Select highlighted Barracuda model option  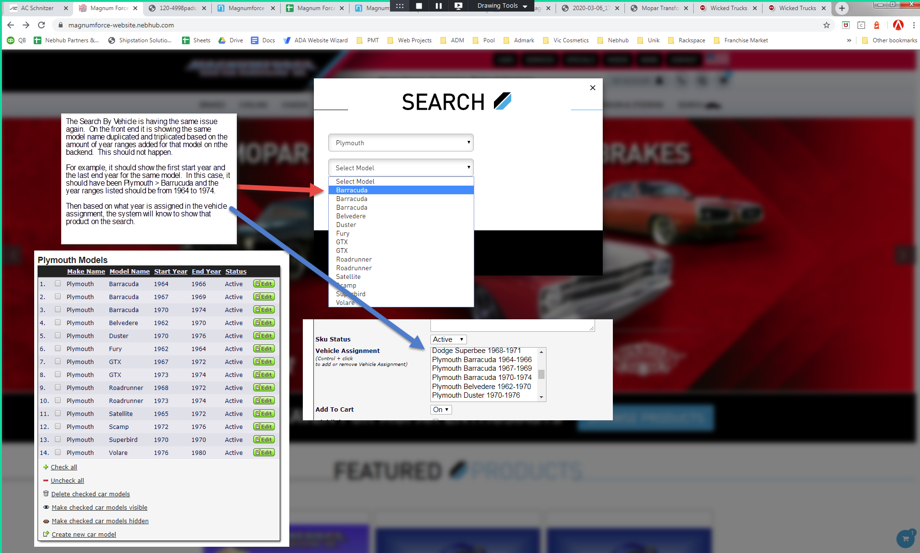click(x=401, y=190)
